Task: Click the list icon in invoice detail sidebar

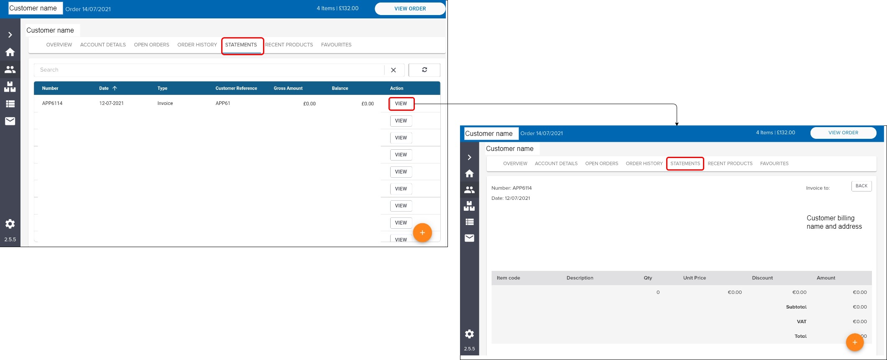Action: [469, 222]
